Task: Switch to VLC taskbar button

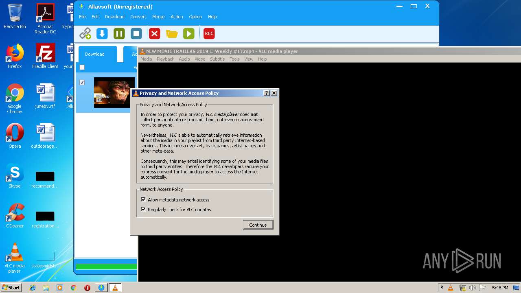Action: pos(115,288)
